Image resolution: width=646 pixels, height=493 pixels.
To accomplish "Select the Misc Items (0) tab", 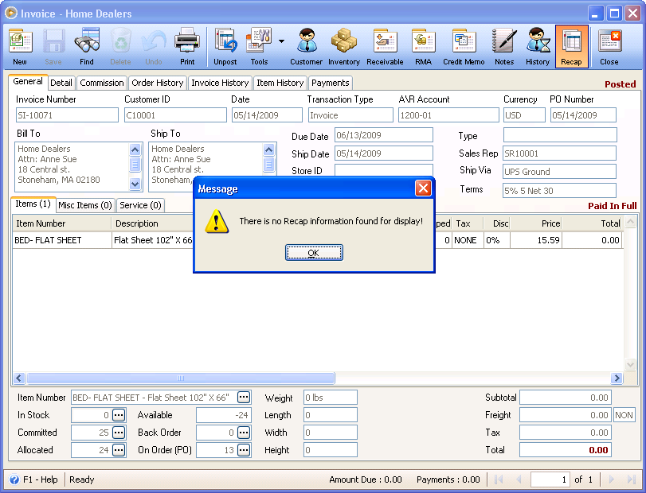I will pos(85,205).
